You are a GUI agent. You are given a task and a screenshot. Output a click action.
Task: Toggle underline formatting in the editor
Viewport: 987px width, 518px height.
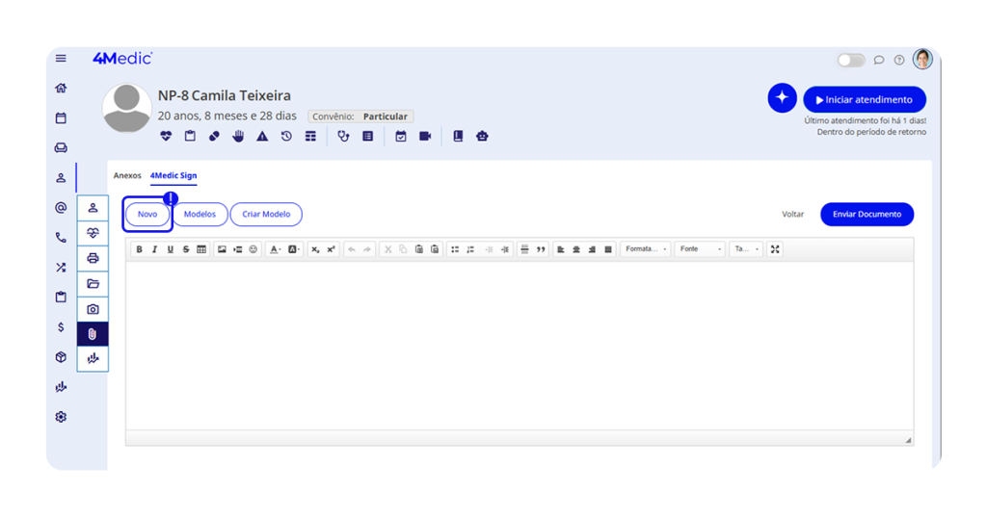[x=170, y=249]
